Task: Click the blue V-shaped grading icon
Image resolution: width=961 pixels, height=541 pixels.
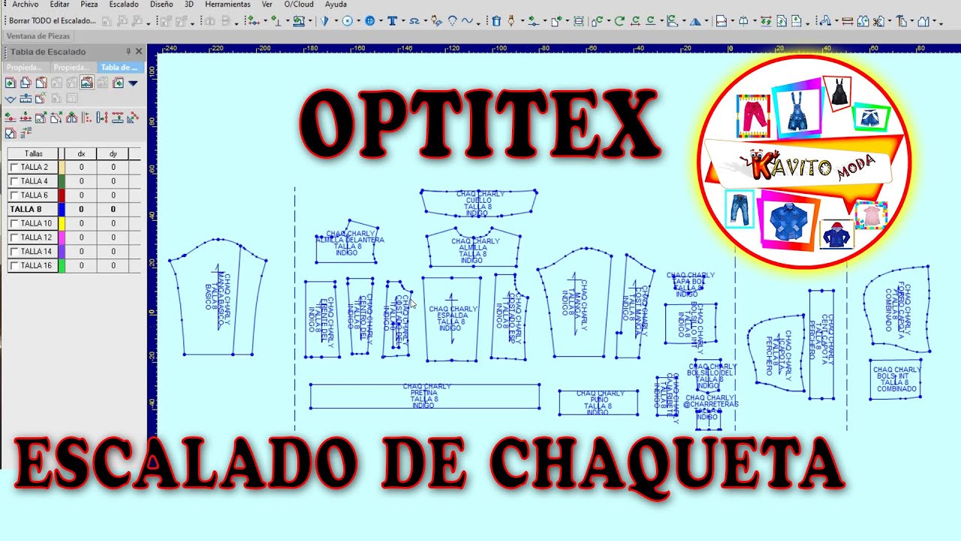Action: [x=11, y=98]
